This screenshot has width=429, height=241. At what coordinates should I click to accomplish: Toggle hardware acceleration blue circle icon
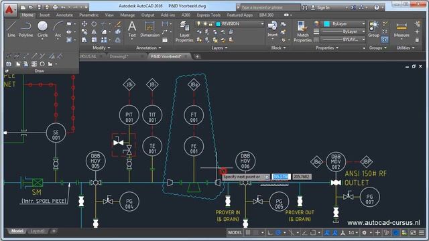(395, 232)
